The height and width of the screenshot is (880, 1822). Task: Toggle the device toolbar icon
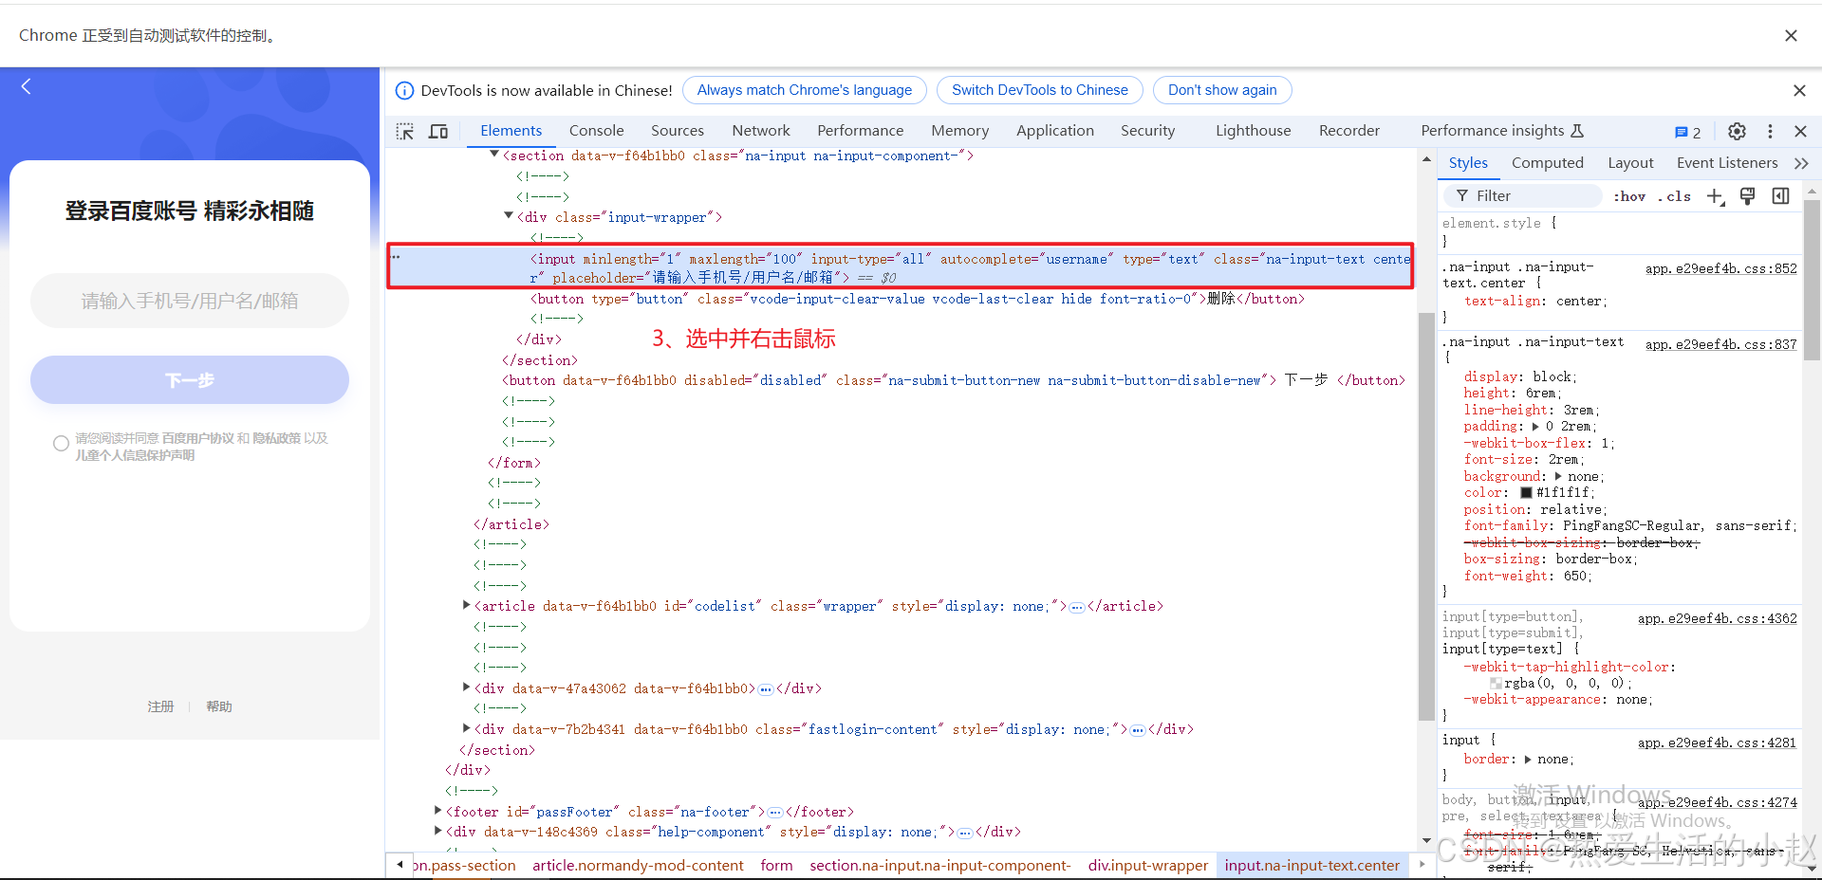(438, 131)
